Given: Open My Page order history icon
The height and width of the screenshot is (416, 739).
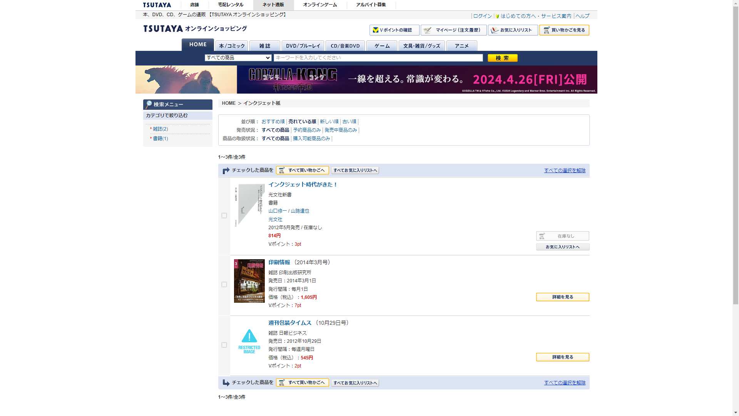Looking at the screenshot, I should (x=427, y=30).
